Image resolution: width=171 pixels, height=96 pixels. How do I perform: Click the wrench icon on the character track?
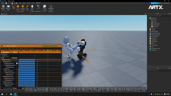[15, 52]
